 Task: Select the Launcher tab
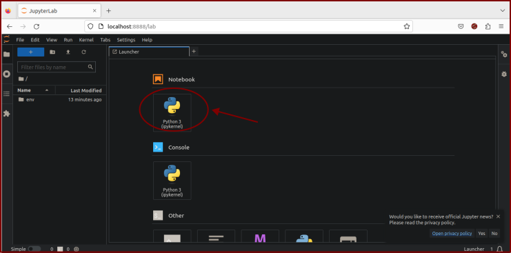tap(149, 52)
